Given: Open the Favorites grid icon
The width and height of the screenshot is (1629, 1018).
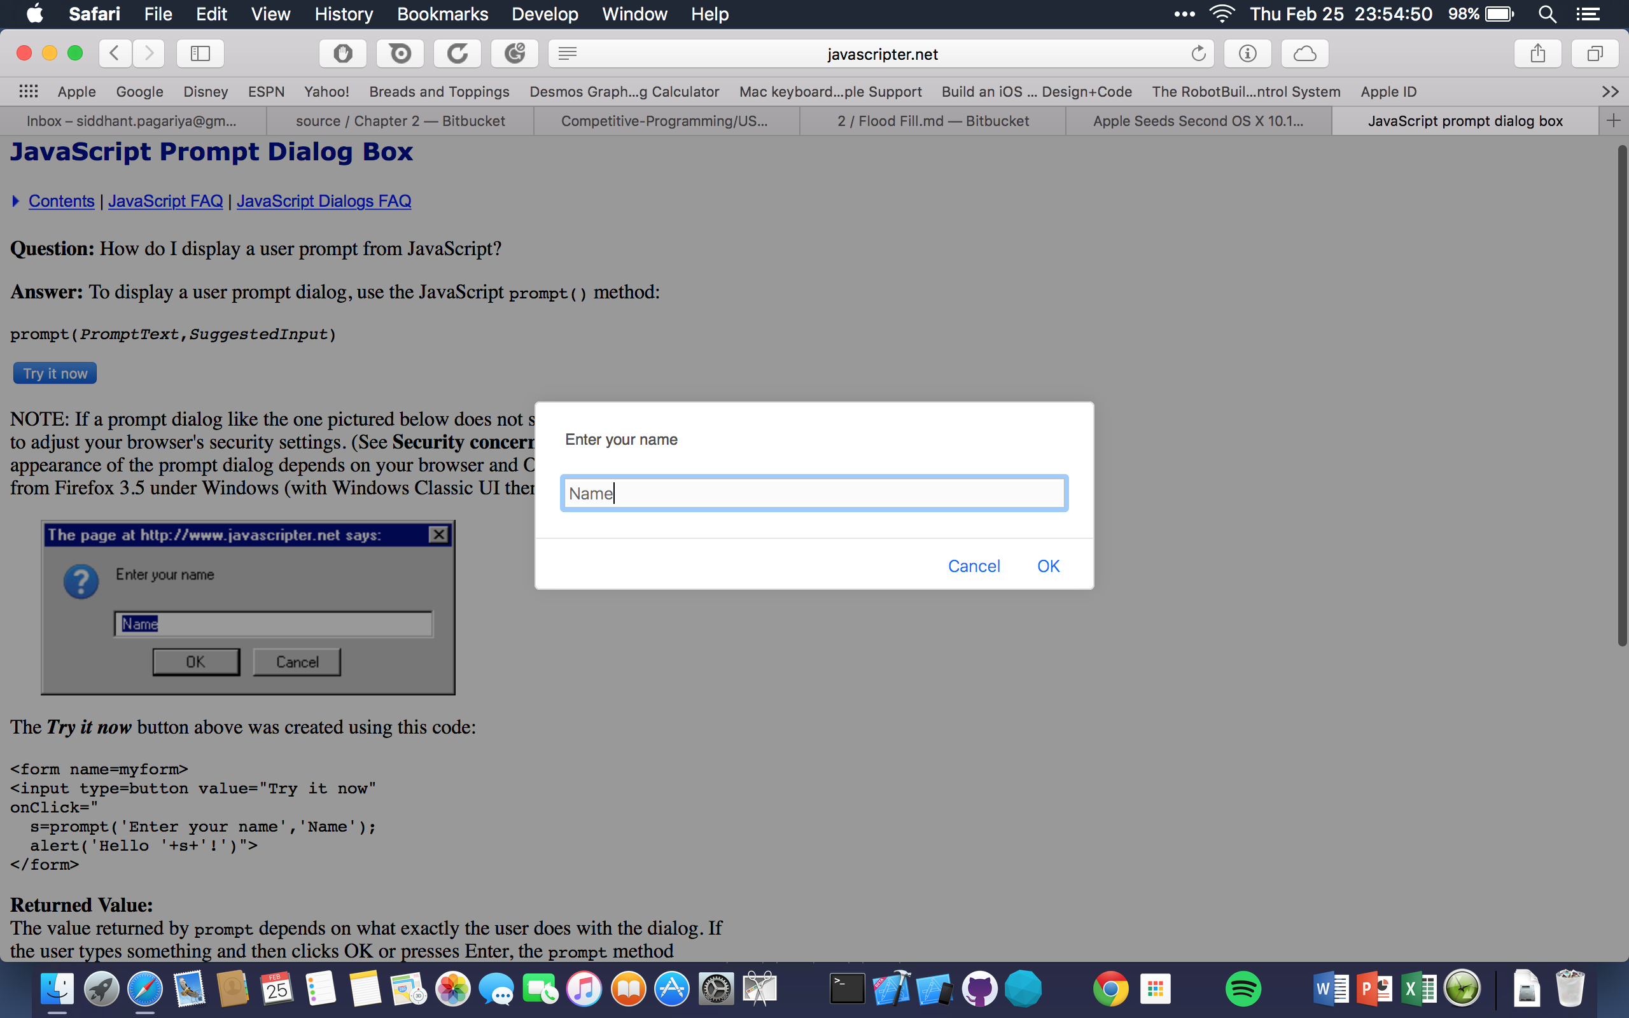Looking at the screenshot, I should [28, 92].
